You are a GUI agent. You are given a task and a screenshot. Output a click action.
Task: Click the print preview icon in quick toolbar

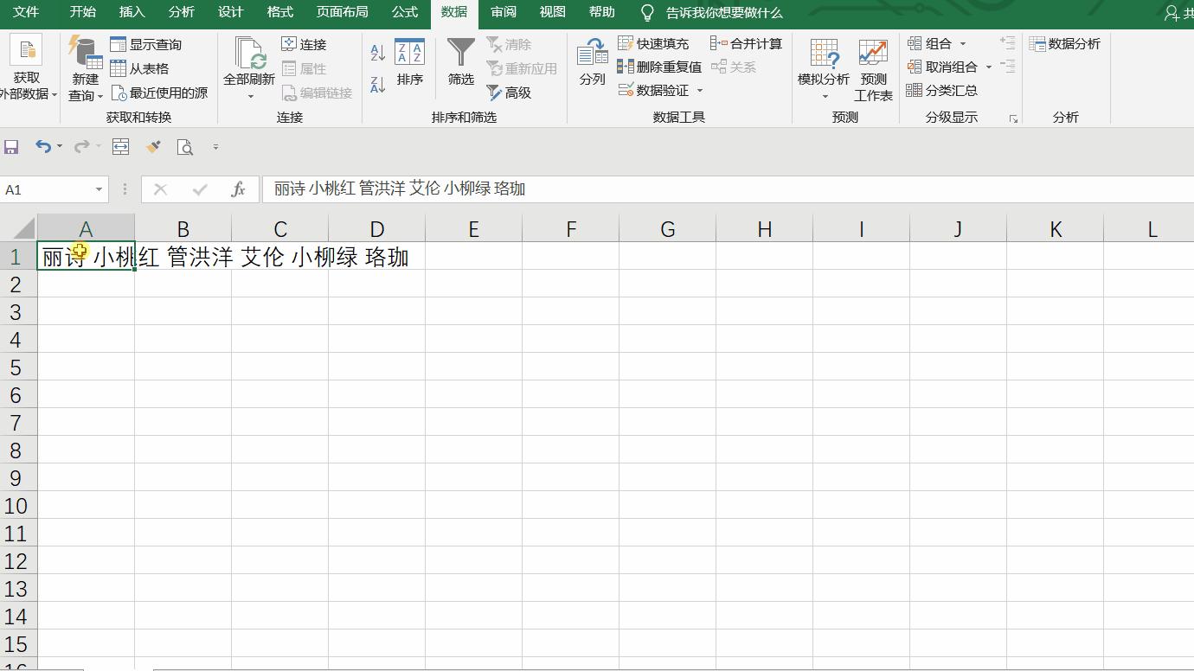[x=185, y=147]
